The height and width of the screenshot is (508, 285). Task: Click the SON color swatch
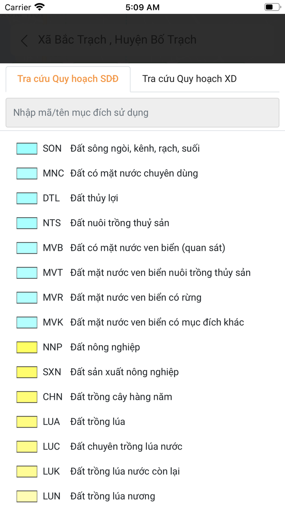pyautogui.click(x=26, y=148)
